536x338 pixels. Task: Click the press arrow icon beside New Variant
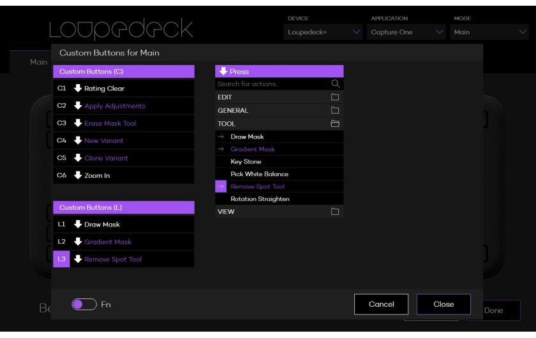pyautogui.click(x=78, y=140)
